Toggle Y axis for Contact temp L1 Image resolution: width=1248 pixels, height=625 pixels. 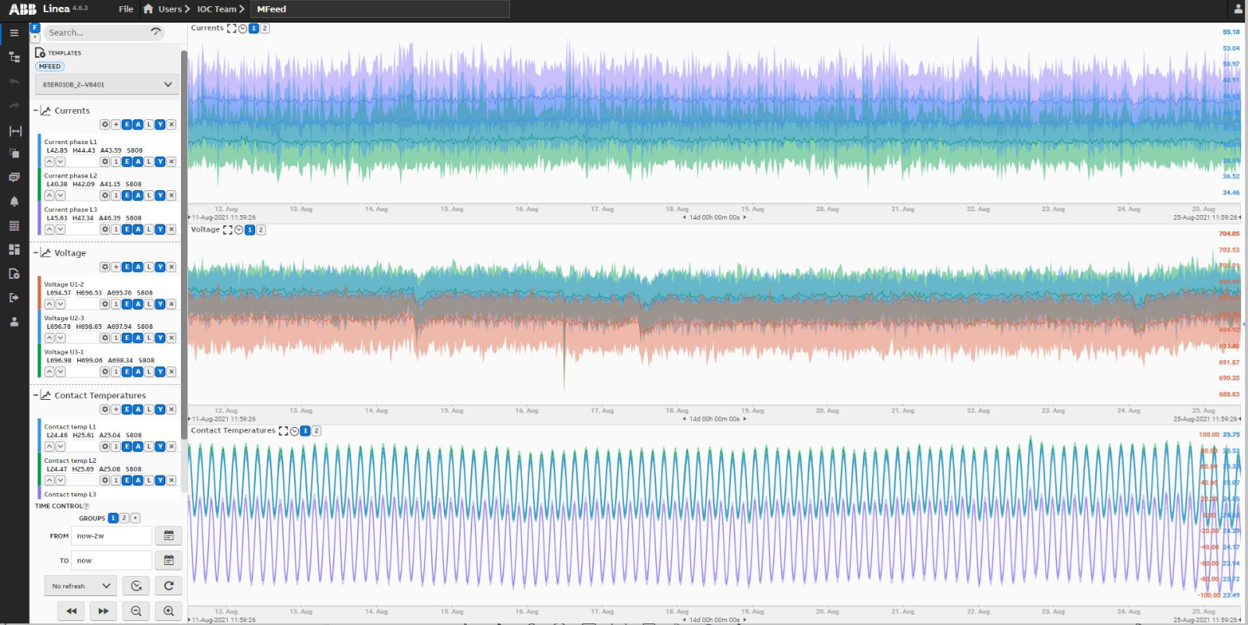(160, 447)
